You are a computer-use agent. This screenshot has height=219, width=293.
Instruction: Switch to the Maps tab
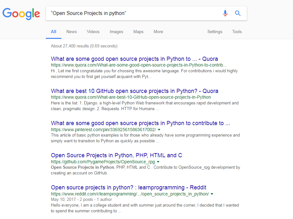tap(138, 32)
